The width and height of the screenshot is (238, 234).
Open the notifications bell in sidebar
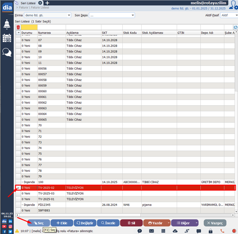coord(7,25)
